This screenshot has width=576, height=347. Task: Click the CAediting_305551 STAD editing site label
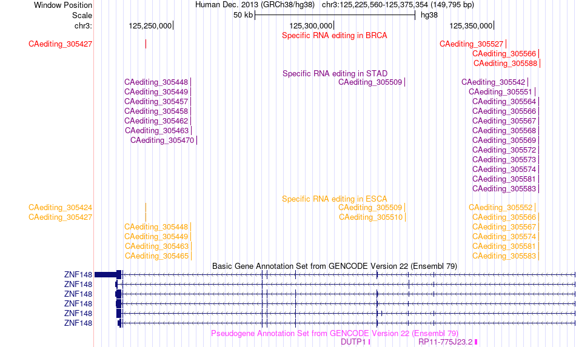pos(500,91)
